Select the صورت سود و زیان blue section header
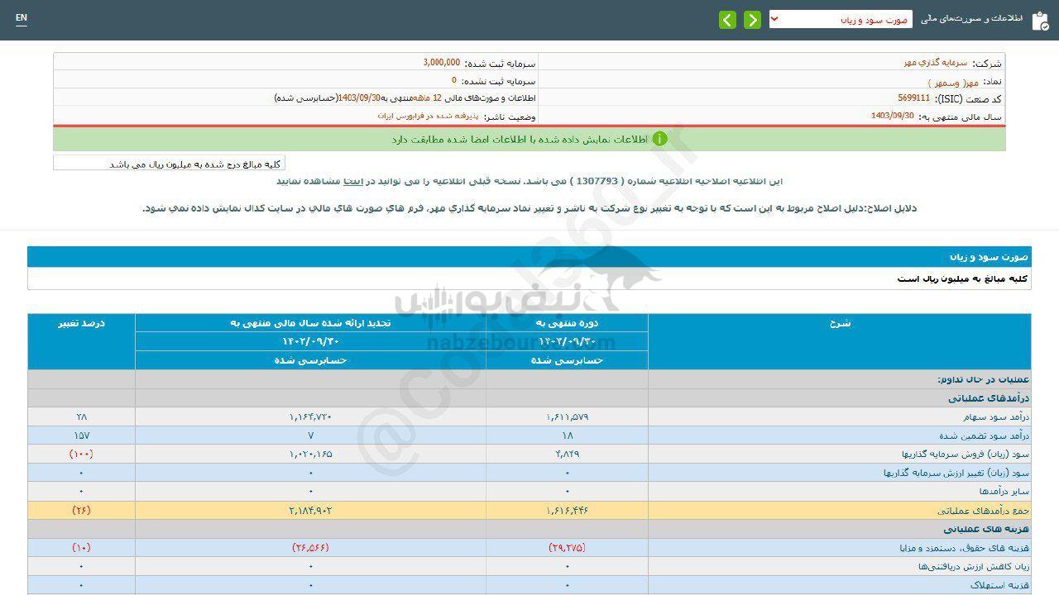 tap(529, 257)
